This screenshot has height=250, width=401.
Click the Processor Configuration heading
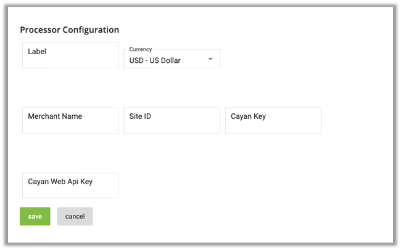coord(70,30)
